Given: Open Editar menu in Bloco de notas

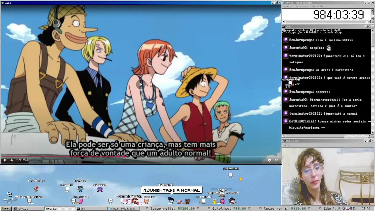Looking at the screenshot, I should 295,6.
